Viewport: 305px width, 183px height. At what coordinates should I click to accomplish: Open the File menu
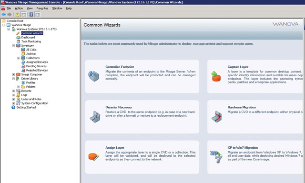tap(9, 9)
